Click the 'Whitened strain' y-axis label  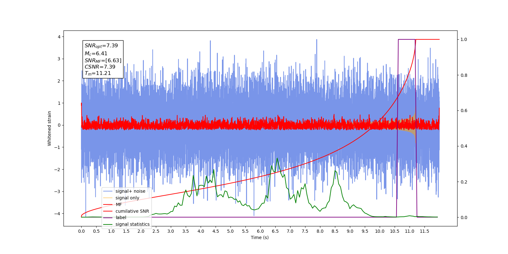50,128
